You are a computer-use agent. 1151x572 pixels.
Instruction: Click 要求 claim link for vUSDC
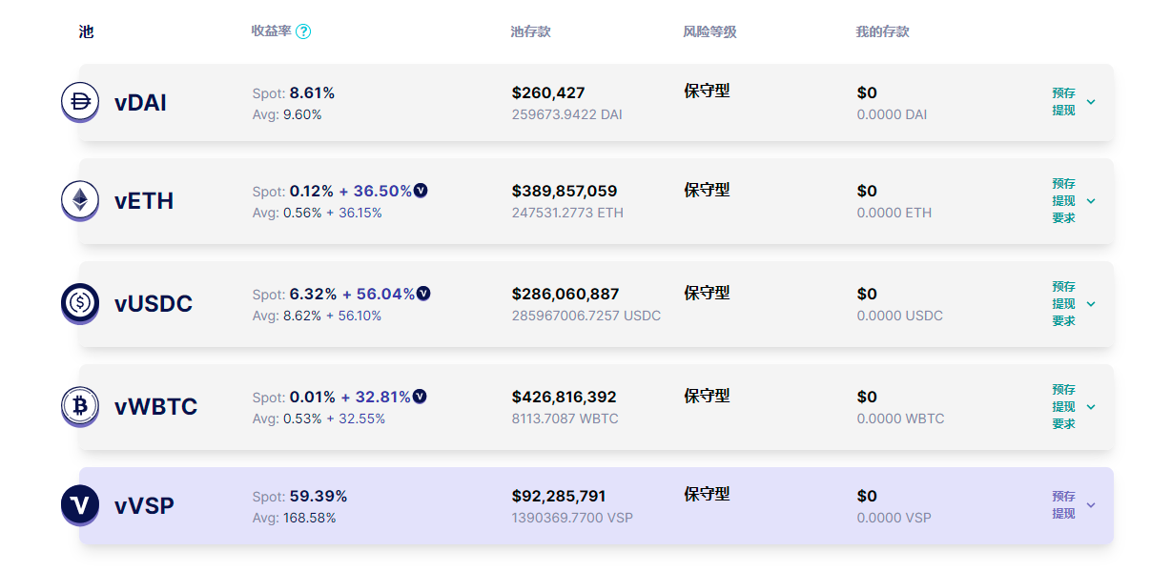pyautogui.click(x=1063, y=321)
